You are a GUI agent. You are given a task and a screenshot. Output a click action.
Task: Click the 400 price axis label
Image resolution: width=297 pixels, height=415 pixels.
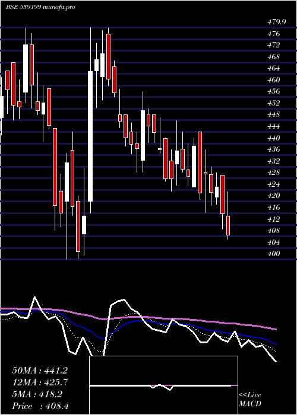(x=273, y=254)
